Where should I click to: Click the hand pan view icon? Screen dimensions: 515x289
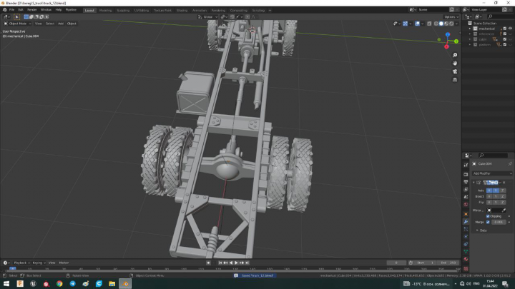(x=455, y=64)
